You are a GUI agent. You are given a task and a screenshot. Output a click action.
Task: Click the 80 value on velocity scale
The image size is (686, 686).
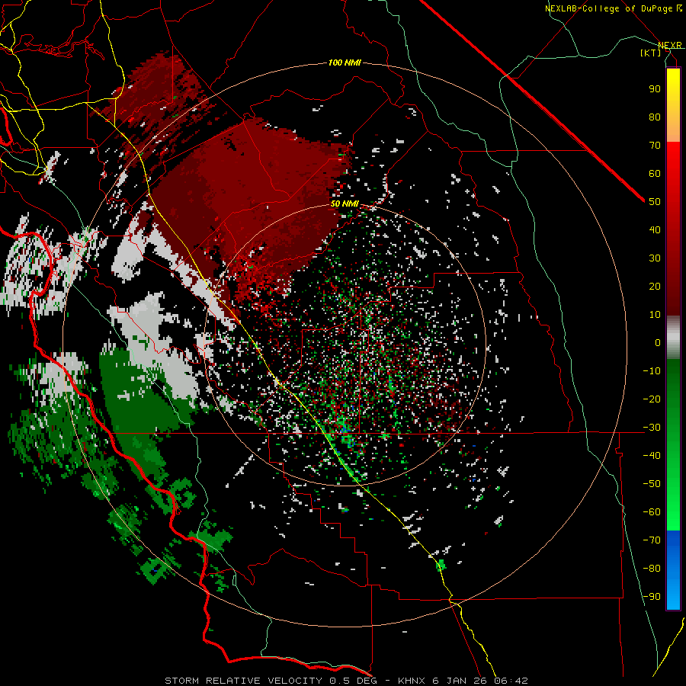(655, 117)
